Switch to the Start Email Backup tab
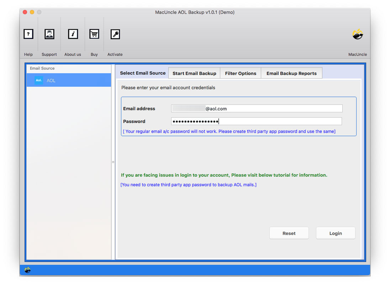Screen dimensions: 390x284 coord(194,73)
